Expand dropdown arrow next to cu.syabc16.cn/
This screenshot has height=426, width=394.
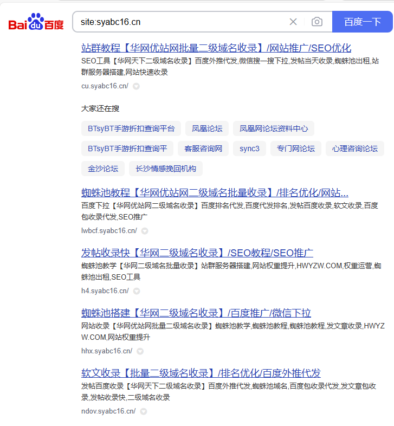pos(136,86)
